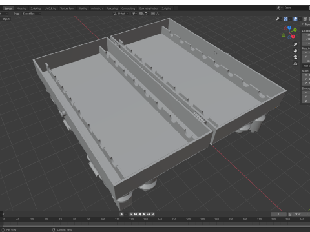Switch to the UV Editing workspace
Screen dimensions: 310x232
(x=50, y=8)
